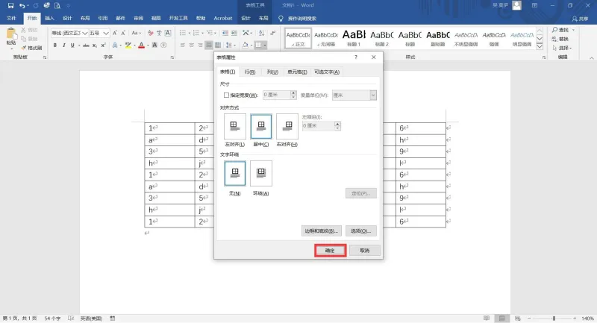The height and width of the screenshot is (323, 597).
Task: Click the dialog help question mark
Action: point(356,57)
